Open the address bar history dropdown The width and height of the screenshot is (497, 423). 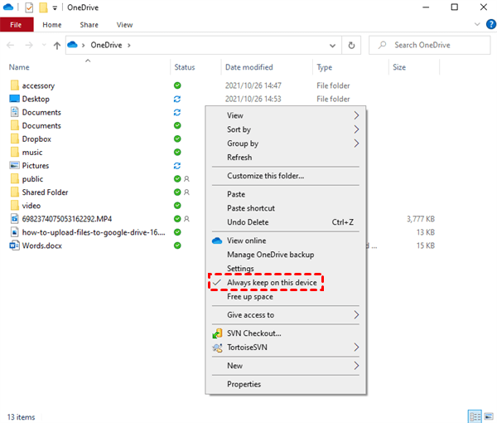pos(335,45)
